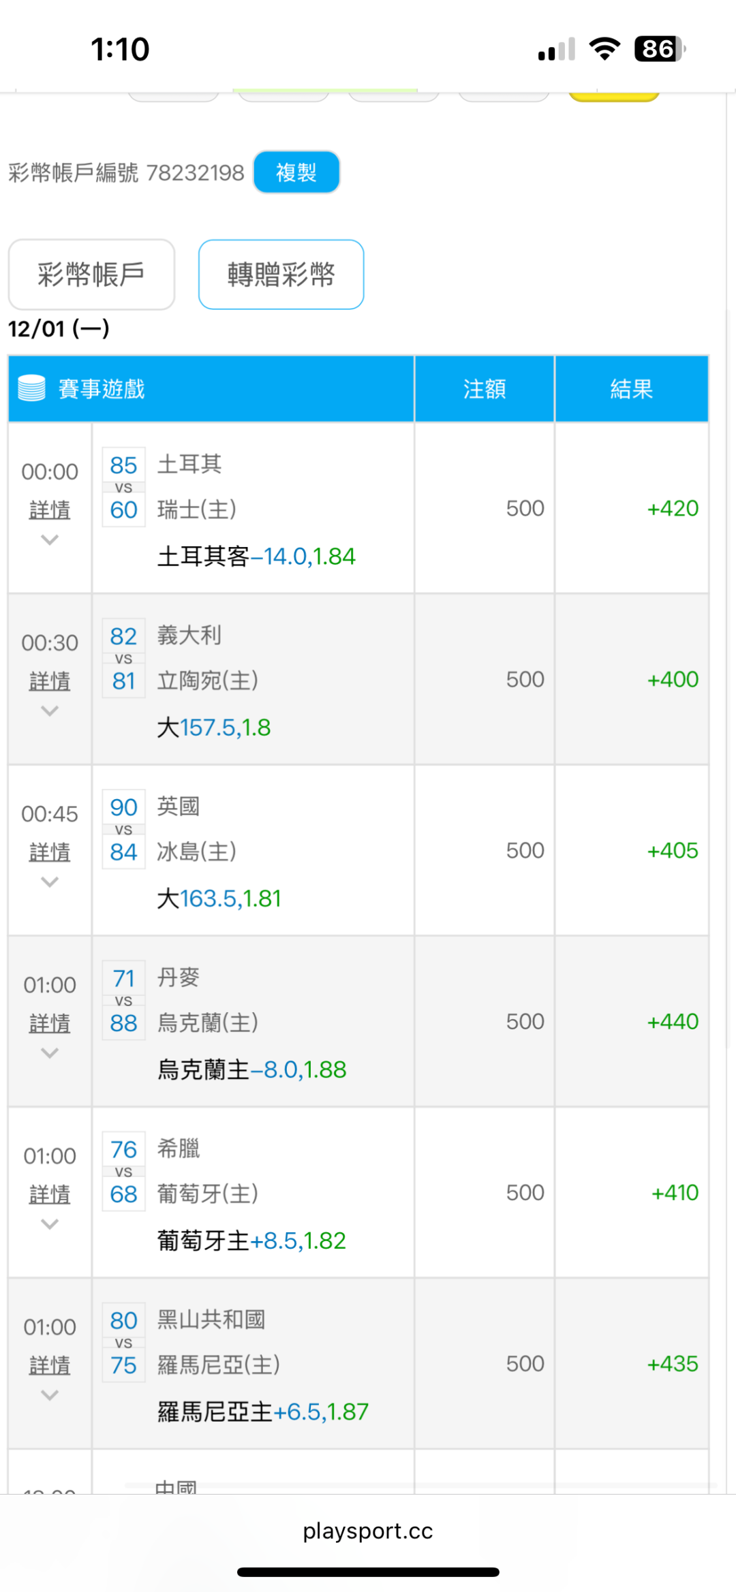Tap the cellular signal bars icon

pos(557,50)
